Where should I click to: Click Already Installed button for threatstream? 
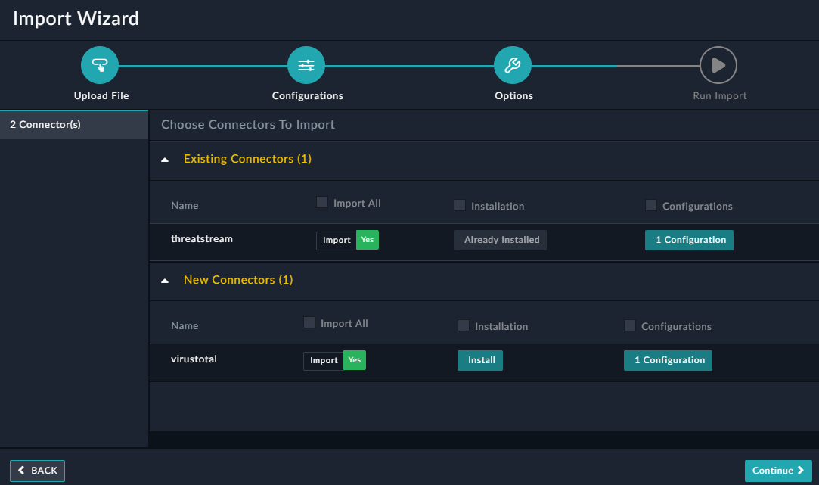[500, 240]
